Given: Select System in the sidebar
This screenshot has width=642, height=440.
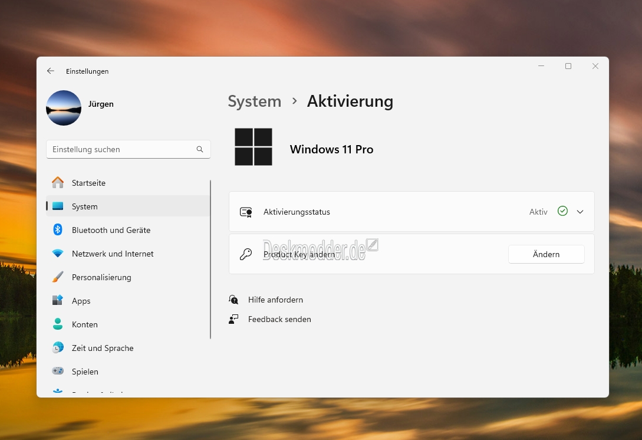Looking at the screenshot, I should (128, 206).
